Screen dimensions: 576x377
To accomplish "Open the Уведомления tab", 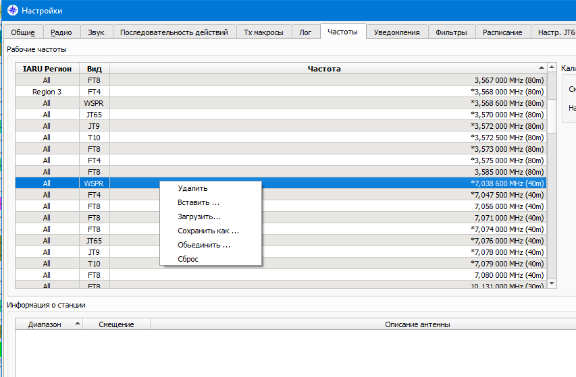I will pos(397,32).
